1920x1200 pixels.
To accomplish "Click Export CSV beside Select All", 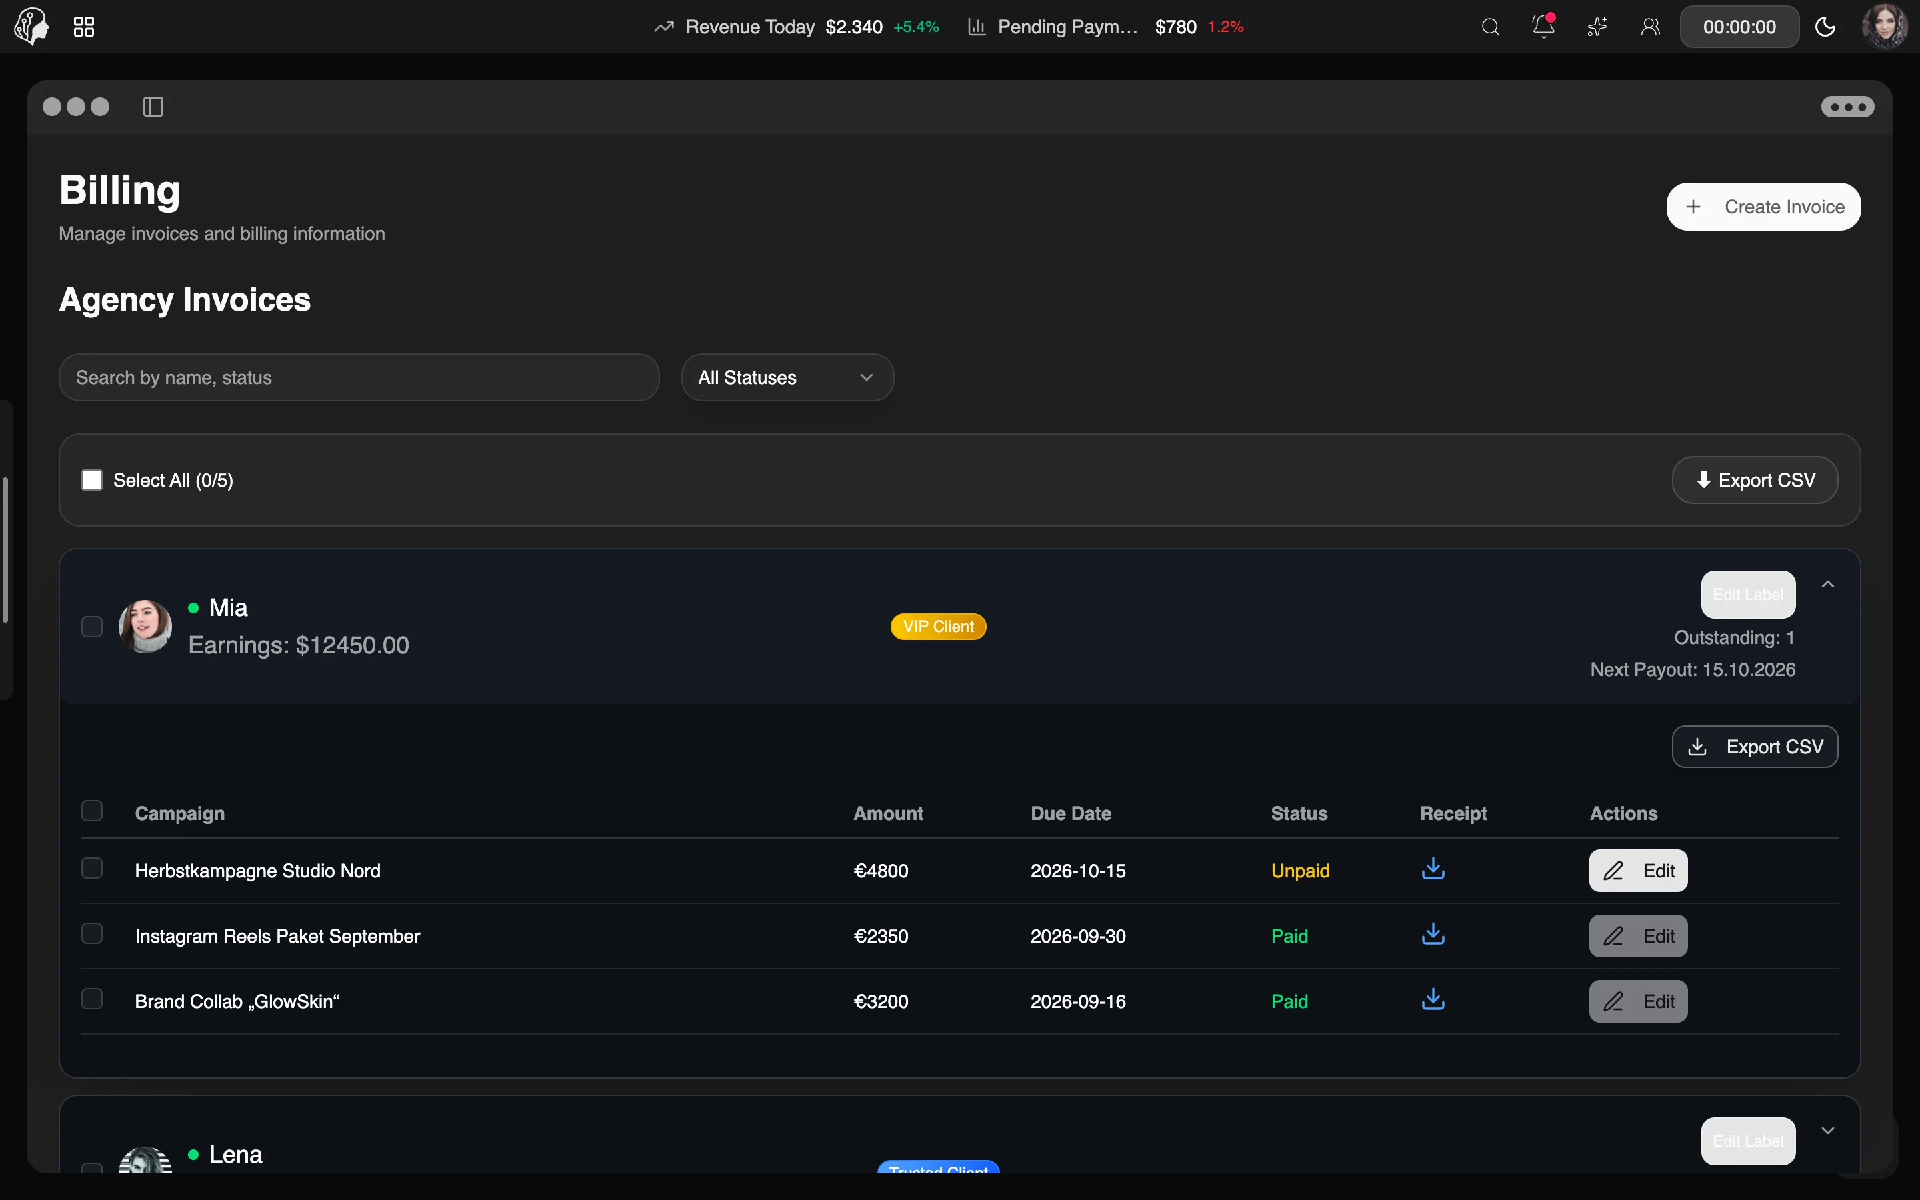I will pyautogui.click(x=1755, y=480).
